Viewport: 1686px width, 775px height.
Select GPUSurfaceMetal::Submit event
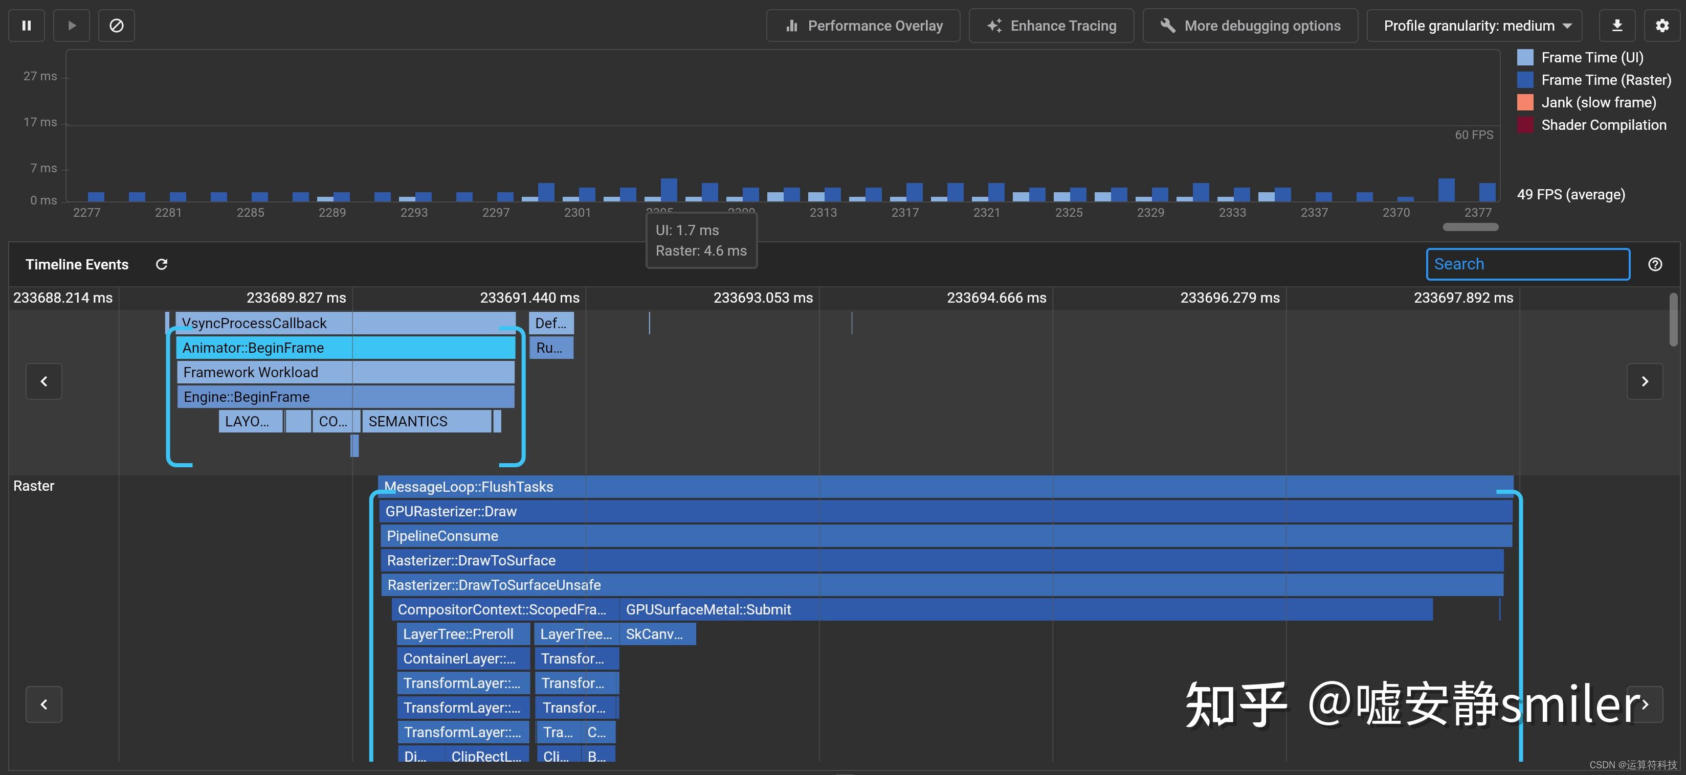[x=1026, y=609]
